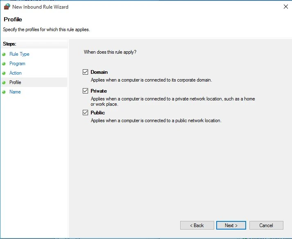This screenshot has height=239, width=292.
Task: Go to the Rule Type step
Action: click(x=19, y=54)
